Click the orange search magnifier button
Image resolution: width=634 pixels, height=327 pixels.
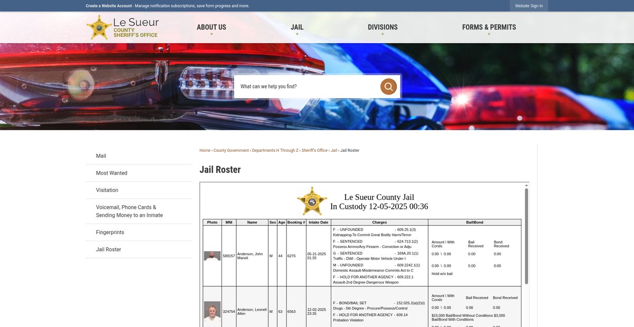click(388, 86)
